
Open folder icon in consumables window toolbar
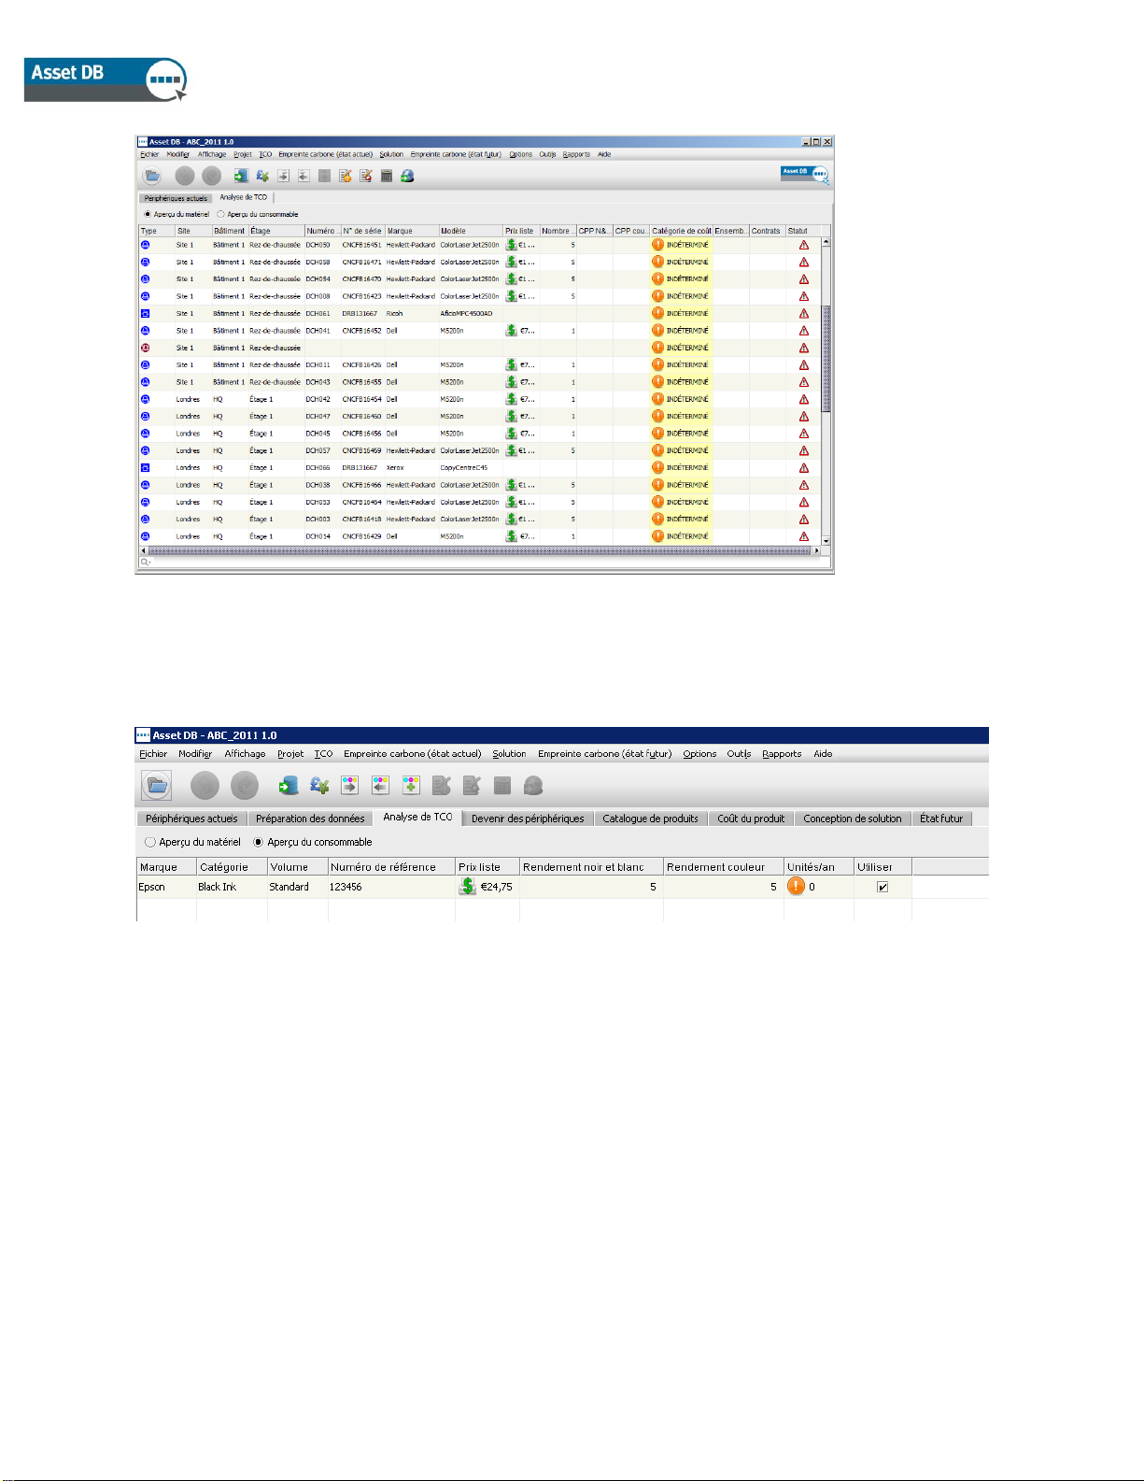click(x=157, y=786)
